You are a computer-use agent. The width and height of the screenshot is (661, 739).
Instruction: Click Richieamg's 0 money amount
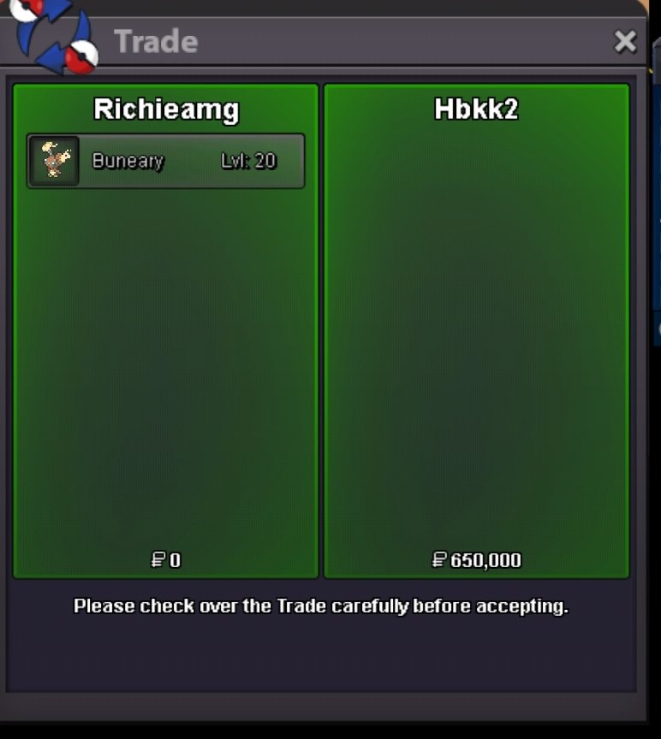175,560
